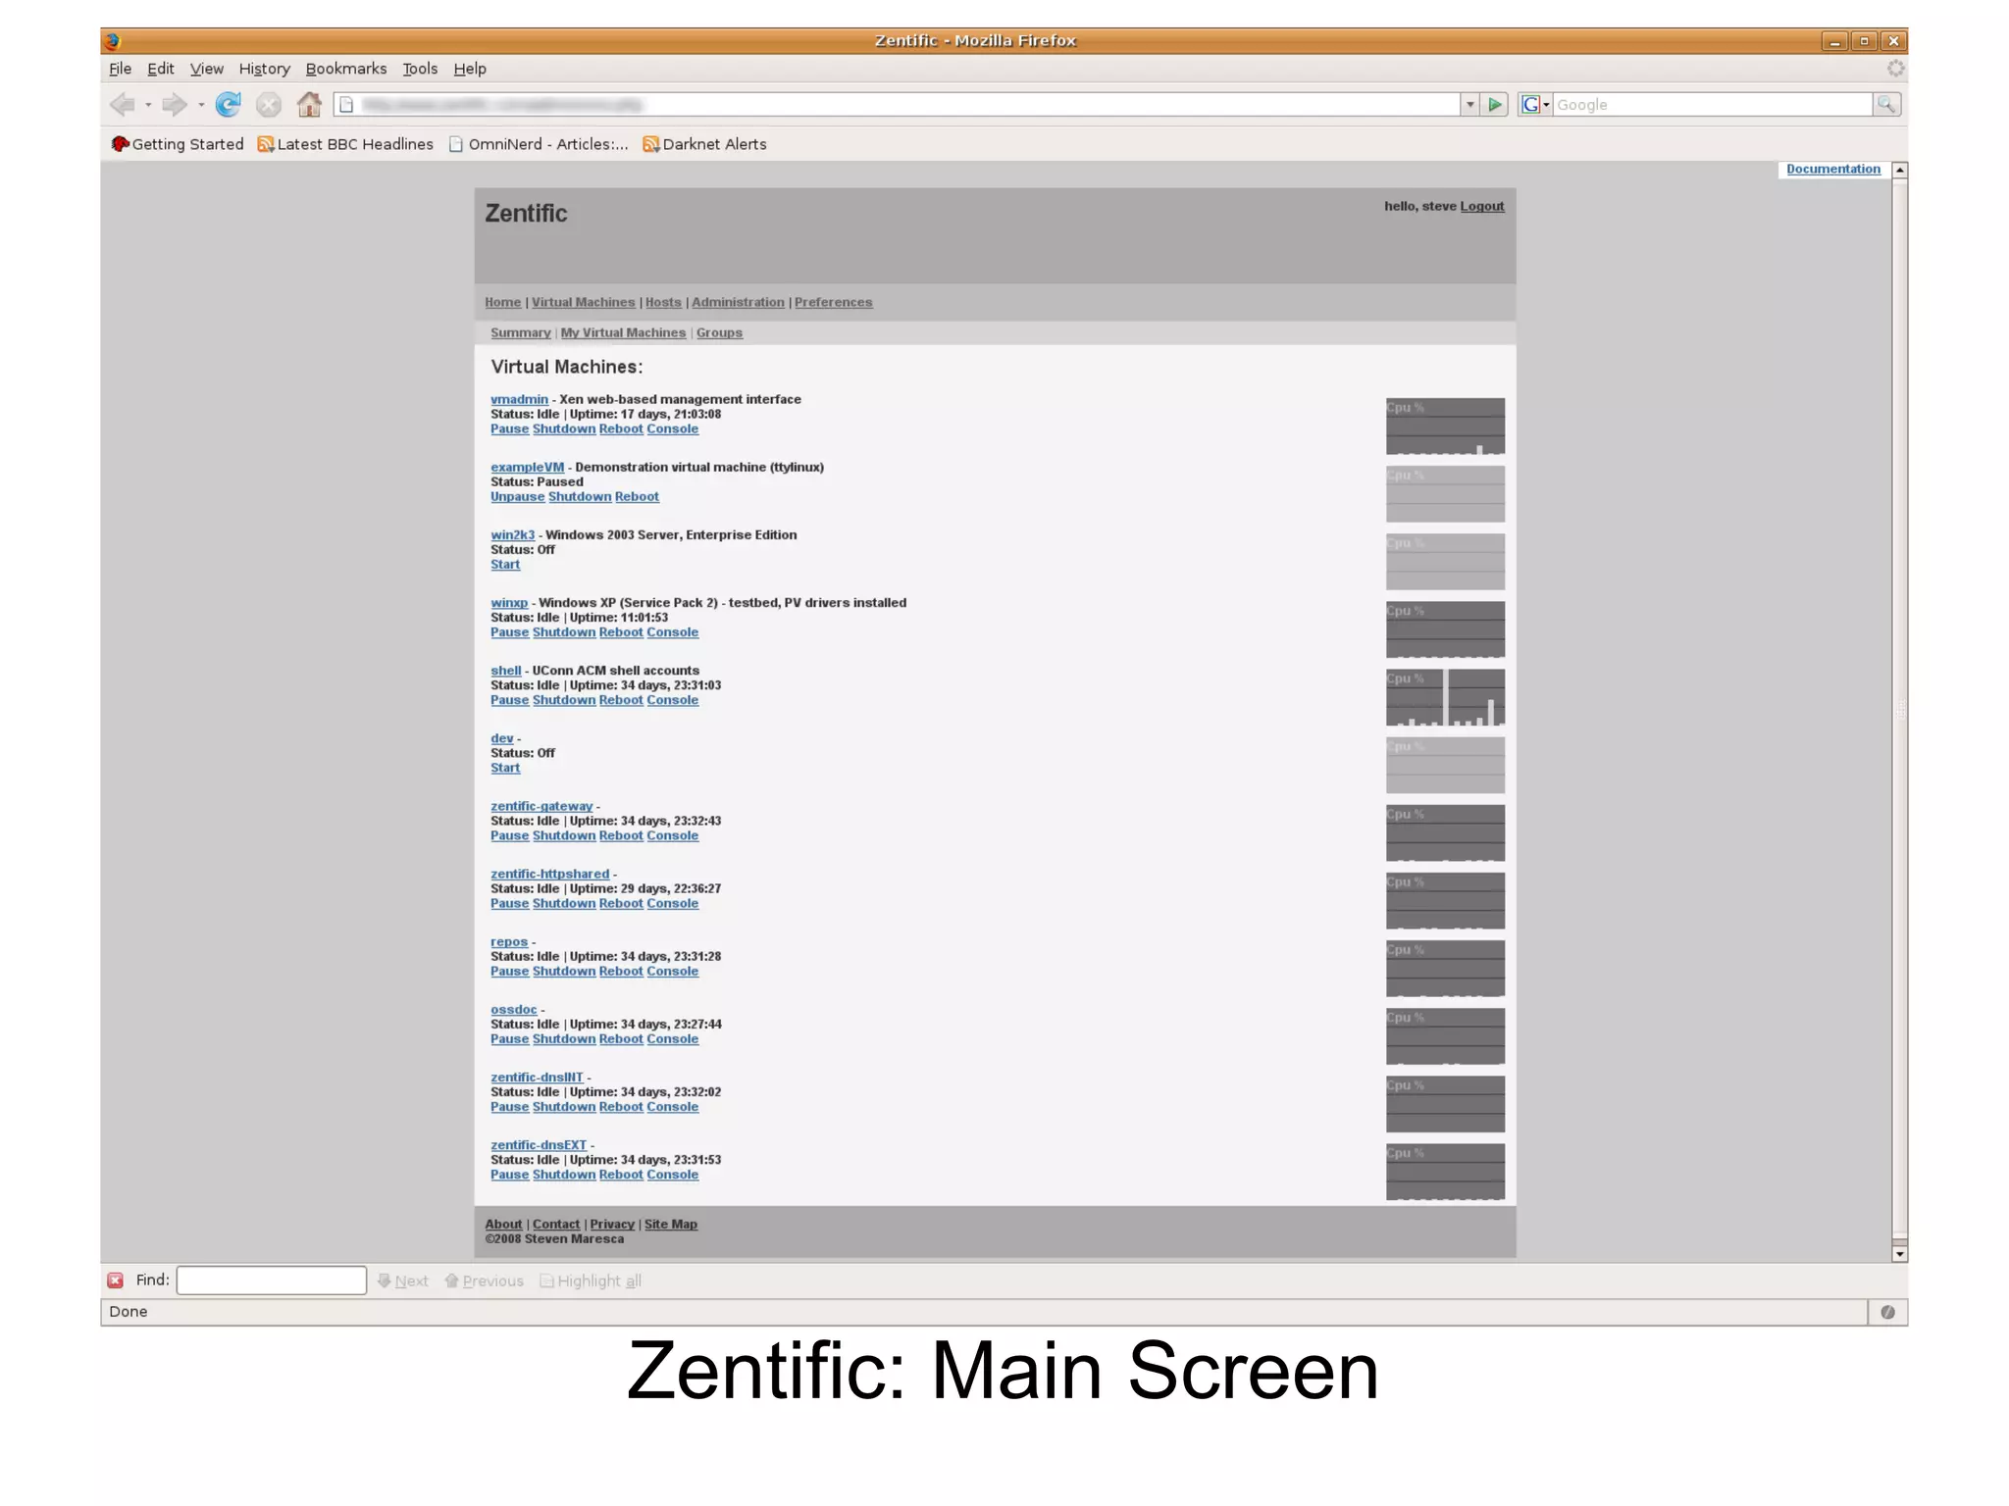Switch to My Virtual Machines sub-tab
2009x1506 pixels.
(623, 332)
